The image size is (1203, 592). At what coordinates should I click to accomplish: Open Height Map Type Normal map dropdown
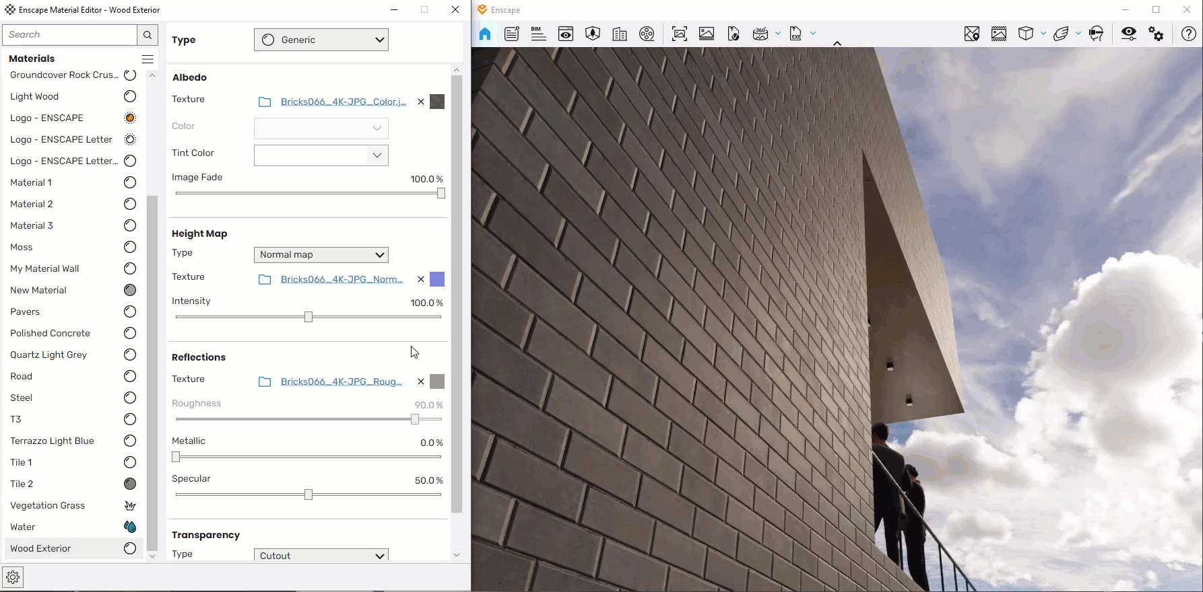point(321,254)
